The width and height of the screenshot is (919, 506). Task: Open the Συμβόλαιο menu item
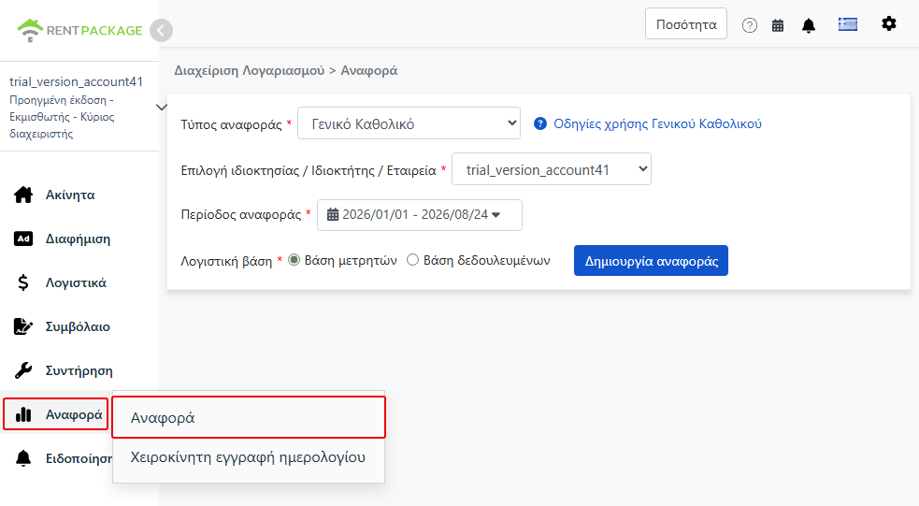pyautogui.click(x=78, y=326)
